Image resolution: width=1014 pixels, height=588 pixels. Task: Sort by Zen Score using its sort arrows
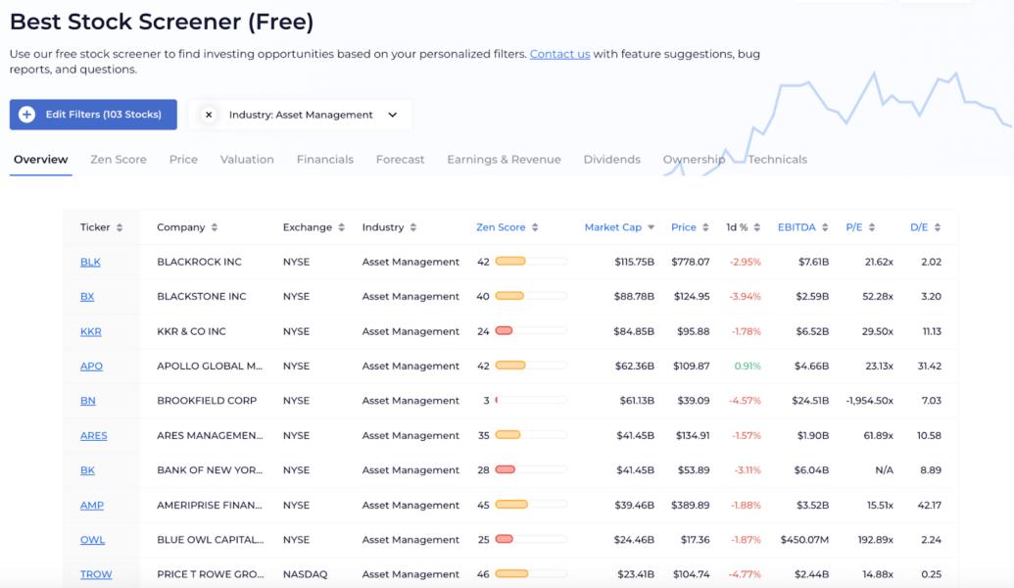(535, 227)
